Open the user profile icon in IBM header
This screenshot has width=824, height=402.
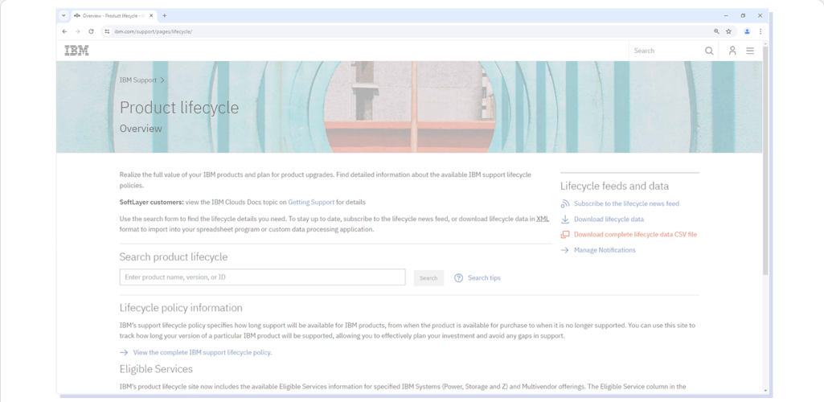732,51
